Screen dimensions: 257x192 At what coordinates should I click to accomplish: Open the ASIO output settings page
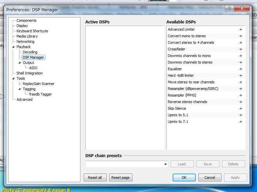(33, 68)
